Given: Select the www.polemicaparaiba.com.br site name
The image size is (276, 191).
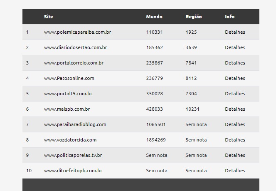Looking at the screenshot, I should coord(77,32).
